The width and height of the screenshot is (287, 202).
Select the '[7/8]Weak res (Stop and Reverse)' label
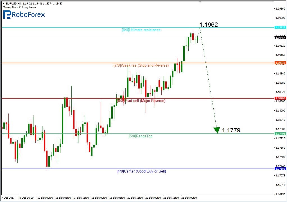click(141, 65)
